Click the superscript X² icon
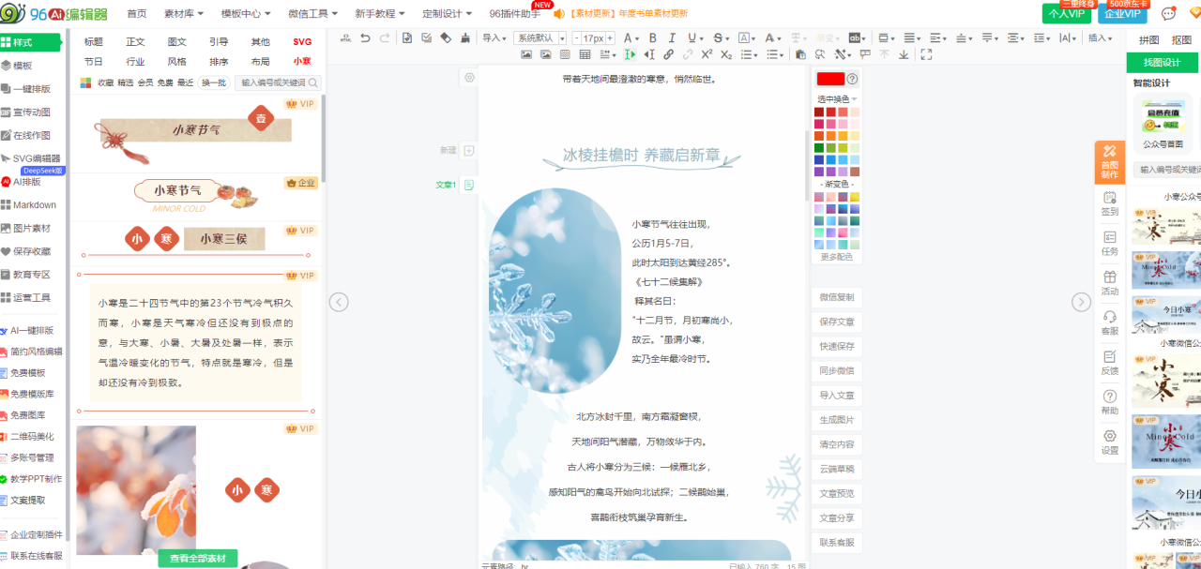This screenshot has width=1201, height=569. coord(707,55)
